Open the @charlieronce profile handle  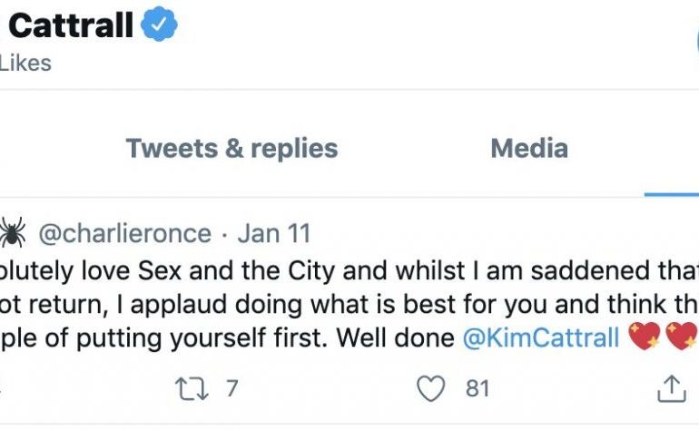(125, 233)
